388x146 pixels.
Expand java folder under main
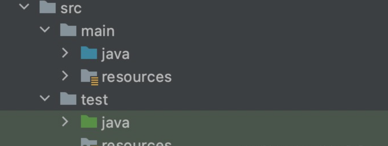coord(65,53)
